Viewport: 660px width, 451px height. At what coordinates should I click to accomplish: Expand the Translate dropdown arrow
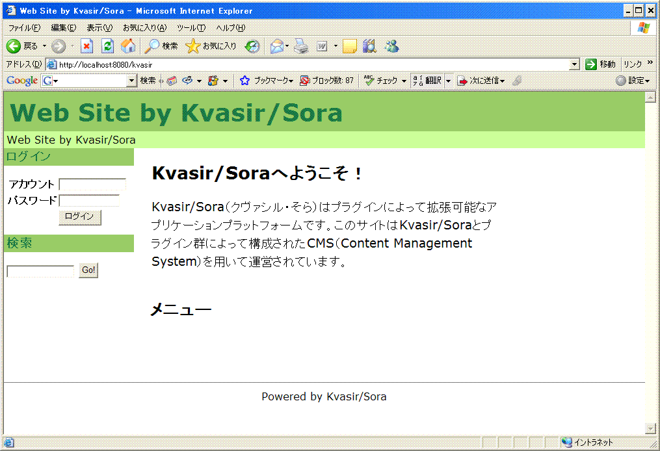[x=448, y=81]
